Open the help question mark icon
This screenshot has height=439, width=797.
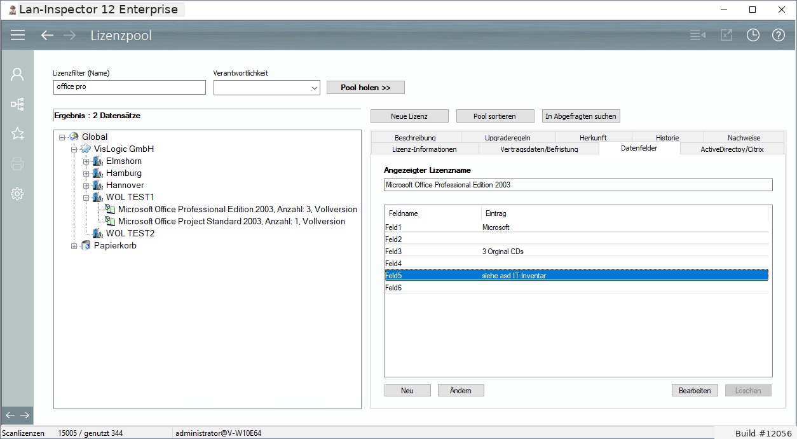click(779, 36)
